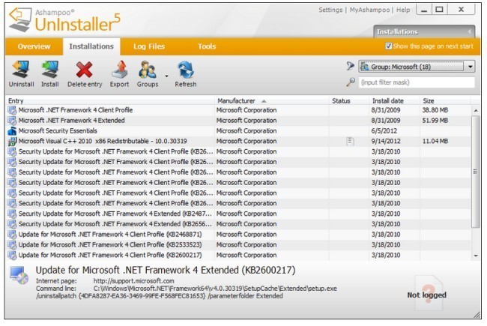
Task: Toggle Show this page on next start checkbox
Action: point(389,46)
